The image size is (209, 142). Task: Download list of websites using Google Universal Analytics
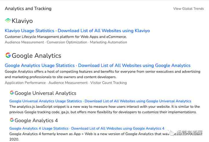click(x=138, y=101)
